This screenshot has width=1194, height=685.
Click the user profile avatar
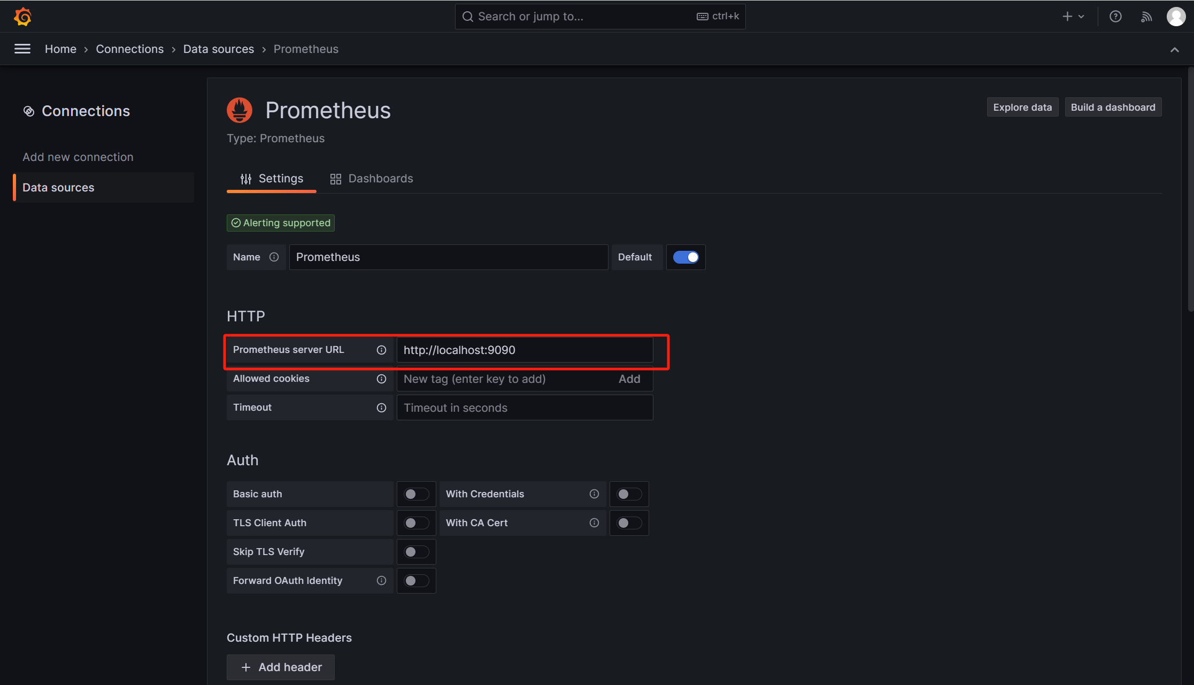click(x=1176, y=17)
